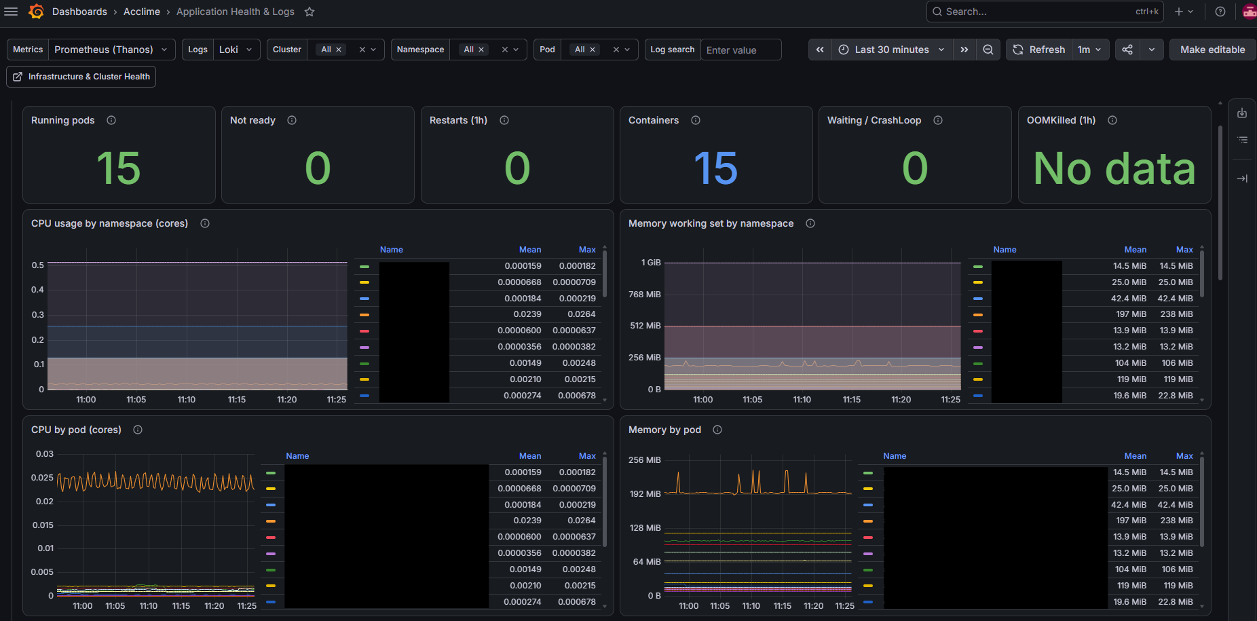1257x621 pixels.
Task: Show info for Memory working set by namespace
Action: click(810, 223)
